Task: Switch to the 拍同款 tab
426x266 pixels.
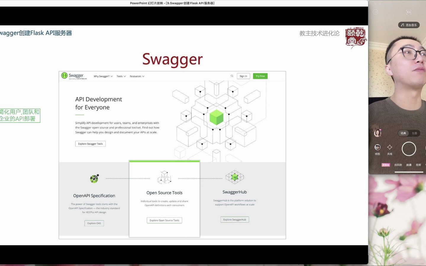Action: (x=398, y=165)
